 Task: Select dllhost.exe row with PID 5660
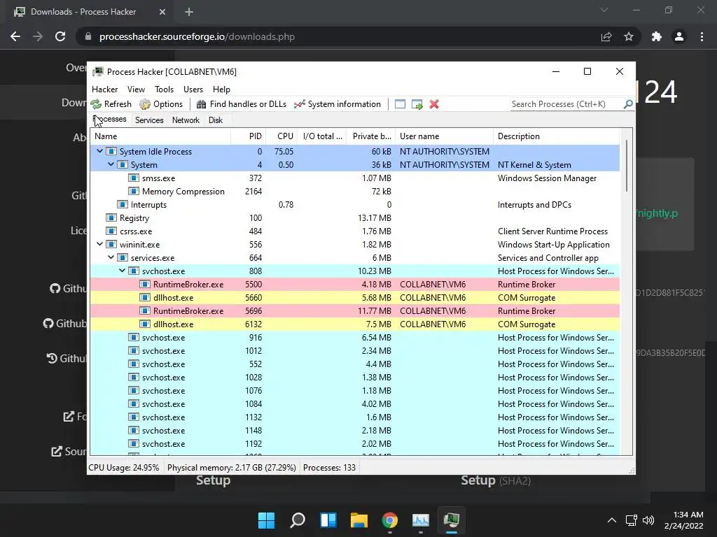pyautogui.click(x=355, y=298)
